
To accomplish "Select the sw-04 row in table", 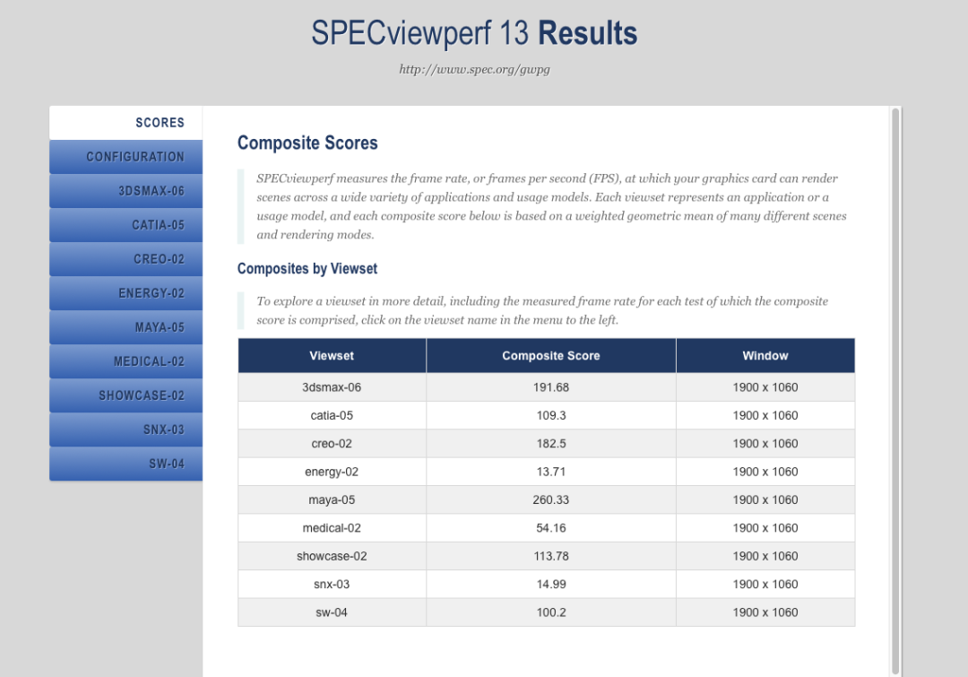I will coord(547,612).
